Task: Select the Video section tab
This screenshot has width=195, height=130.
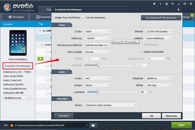Action: click(62, 25)
